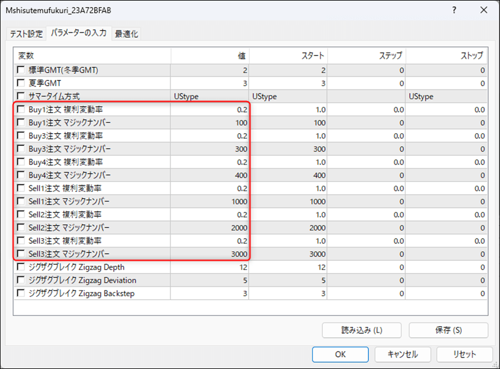The height and width of the screenshot is (369, 500).
Task: Select the Buy1注文 マジックナンバー value cell
Action: click(210, 123)
